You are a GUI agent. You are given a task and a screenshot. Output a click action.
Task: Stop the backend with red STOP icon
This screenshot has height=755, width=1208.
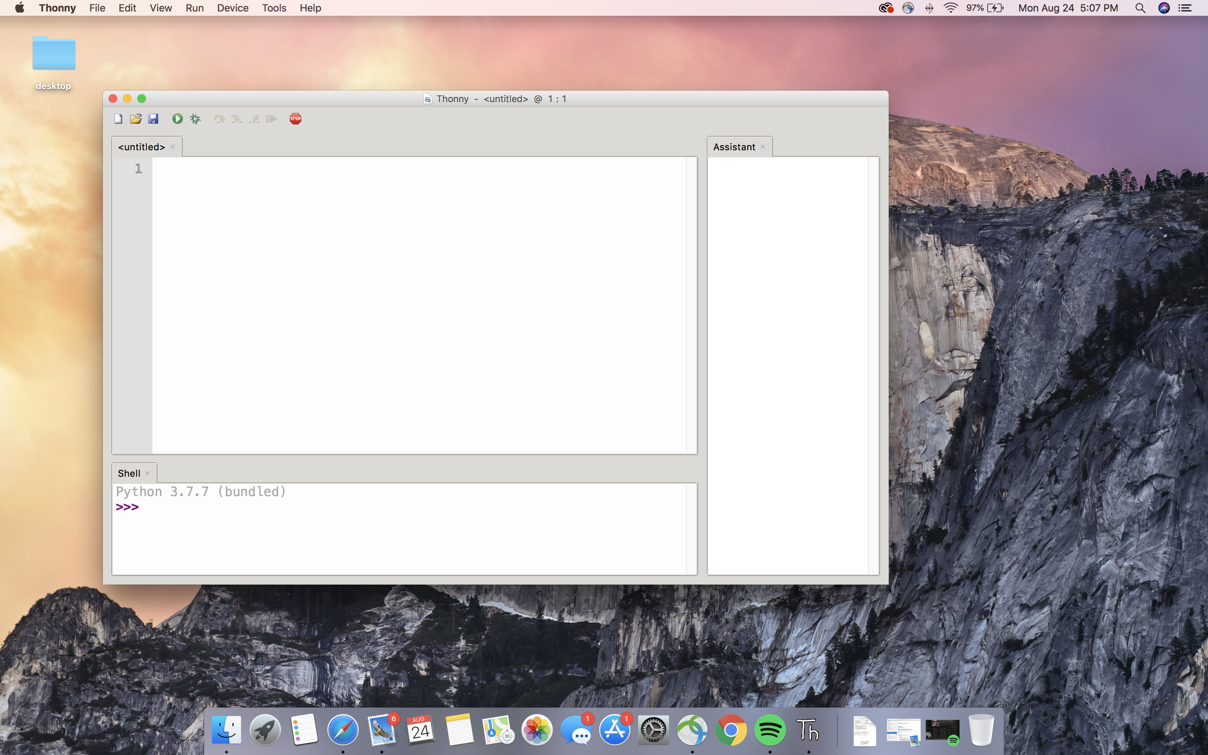(296, 119)
